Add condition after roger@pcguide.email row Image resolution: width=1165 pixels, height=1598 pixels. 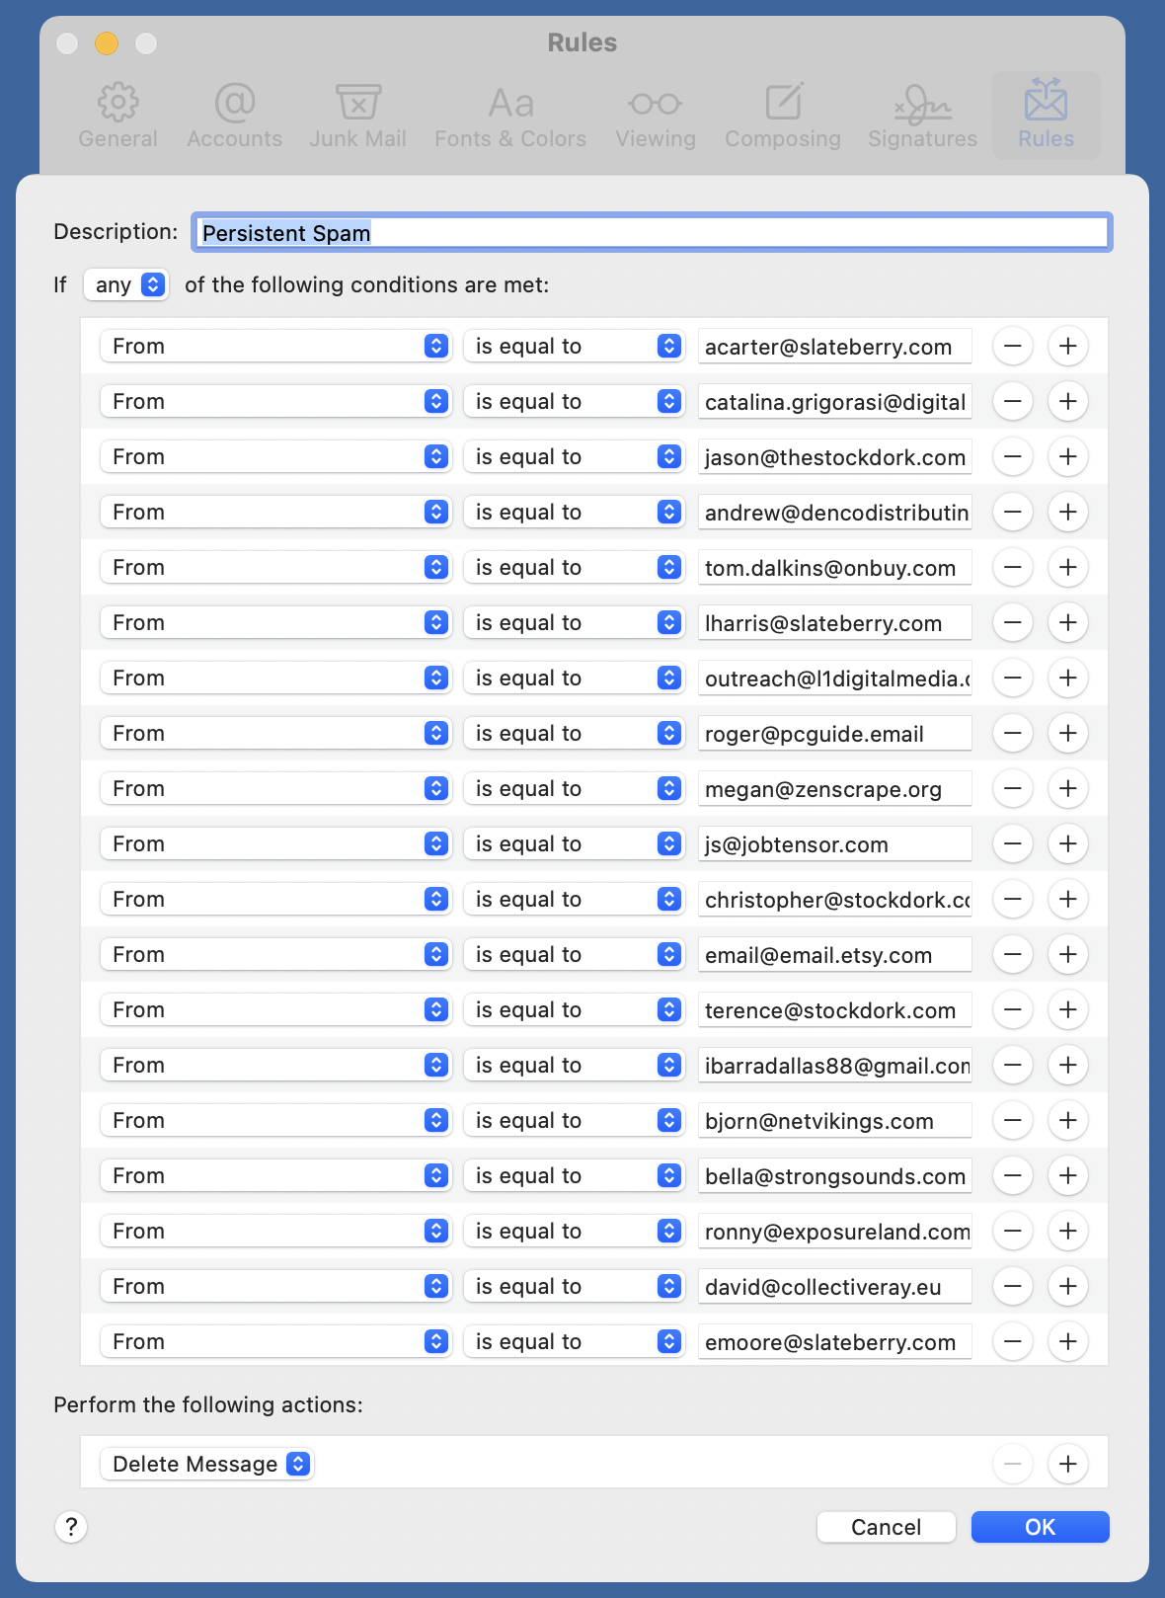[1067, 734]
